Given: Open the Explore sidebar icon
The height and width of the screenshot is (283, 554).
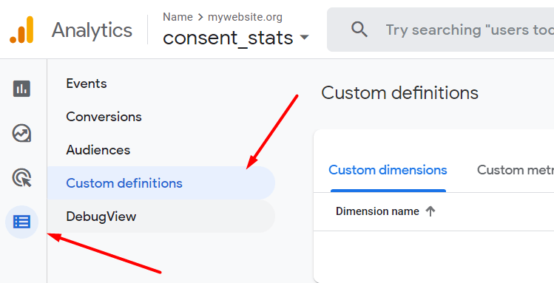Looking at the screenshot, I should (x=21, y=133).
